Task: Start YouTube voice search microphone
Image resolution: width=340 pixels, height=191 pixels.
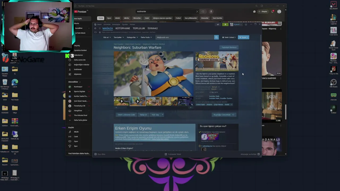Action: tap(211, 11)
